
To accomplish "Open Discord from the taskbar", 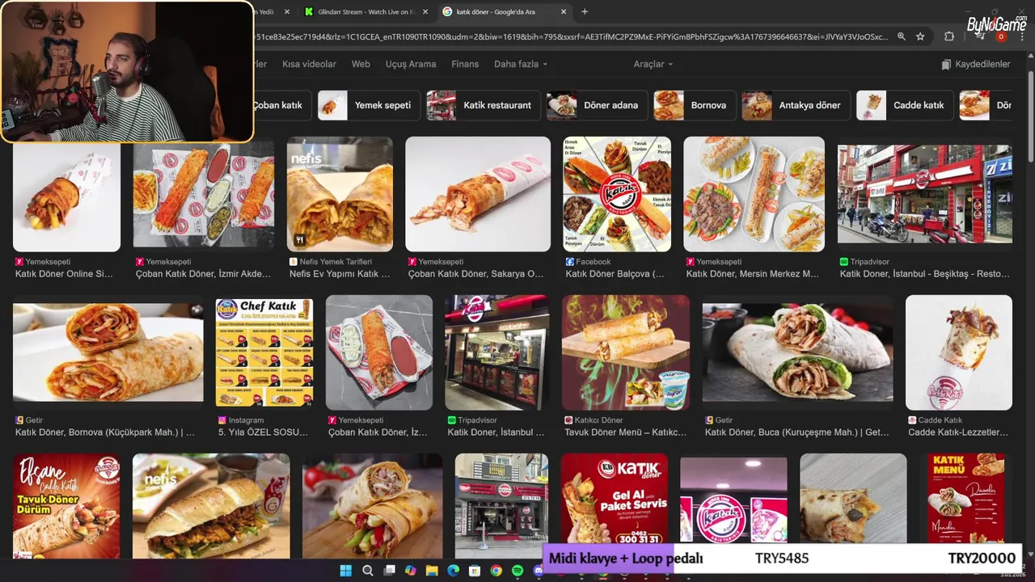I will point(539,571).
